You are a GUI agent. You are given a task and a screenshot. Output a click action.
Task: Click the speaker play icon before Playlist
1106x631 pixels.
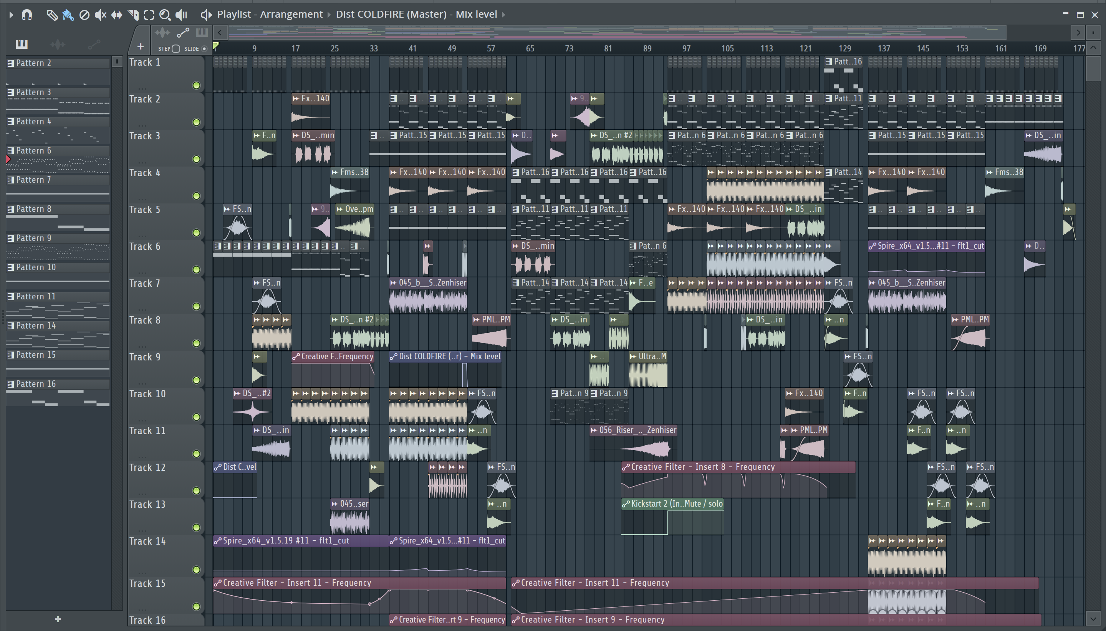point(206,15)
